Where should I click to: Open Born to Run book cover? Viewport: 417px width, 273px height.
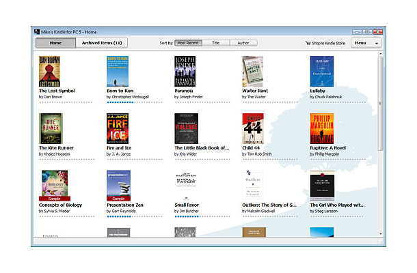(118, 71)
